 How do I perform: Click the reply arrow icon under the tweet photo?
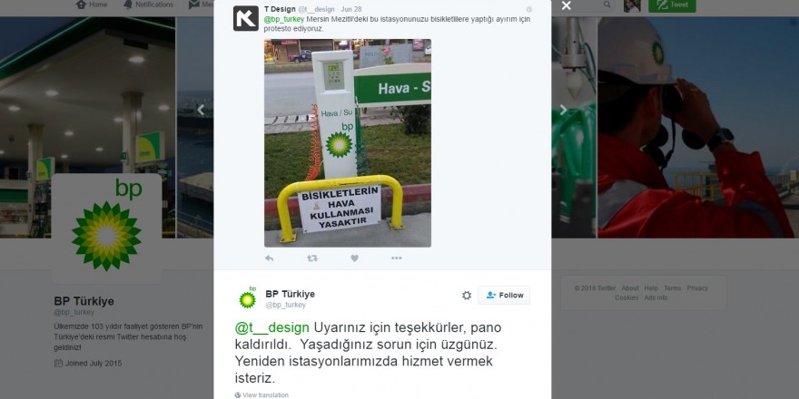coord(269,258)
